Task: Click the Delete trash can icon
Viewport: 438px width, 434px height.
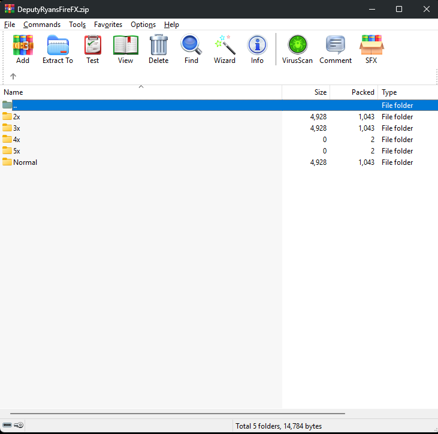Action: click(x=158, y=49)
